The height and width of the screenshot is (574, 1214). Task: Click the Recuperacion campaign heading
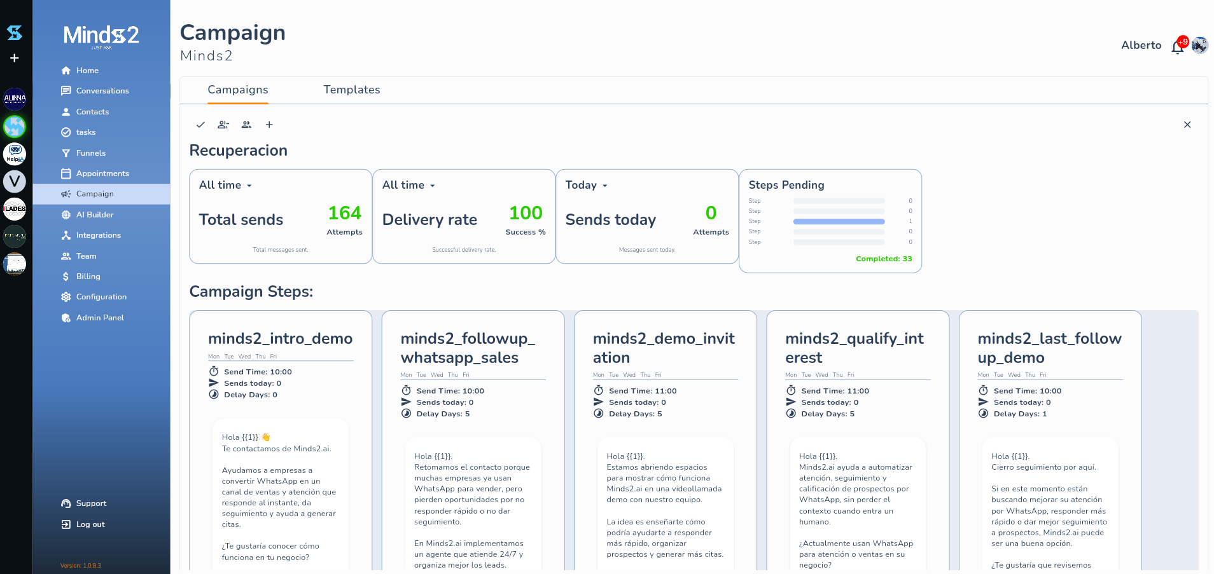239,151
